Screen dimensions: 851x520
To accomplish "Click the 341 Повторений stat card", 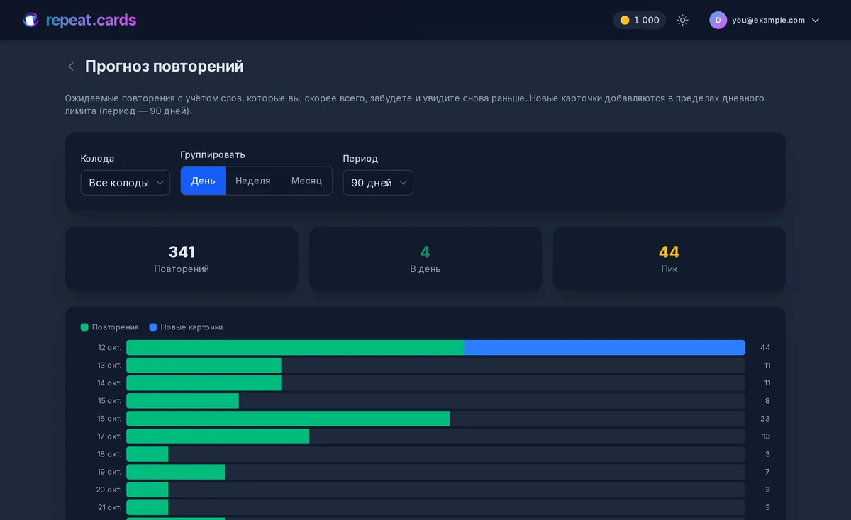I will click(x=182, y=259).
